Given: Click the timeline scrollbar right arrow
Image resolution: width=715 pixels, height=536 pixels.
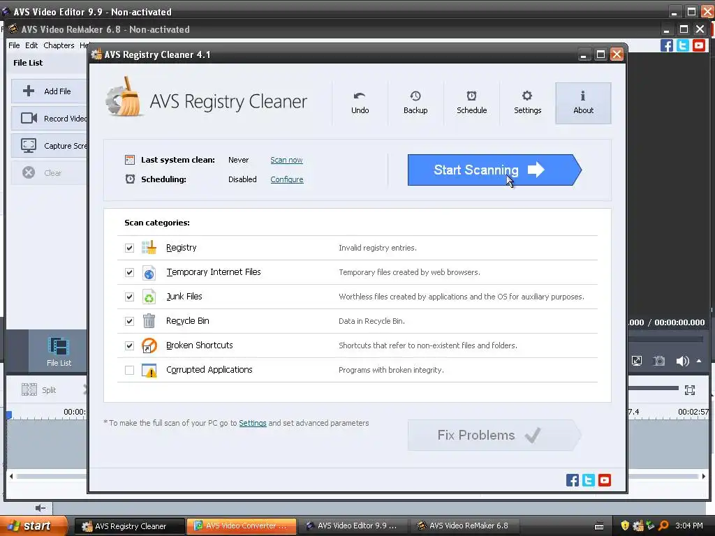Looking at the screenshot, I should (704, 476).
